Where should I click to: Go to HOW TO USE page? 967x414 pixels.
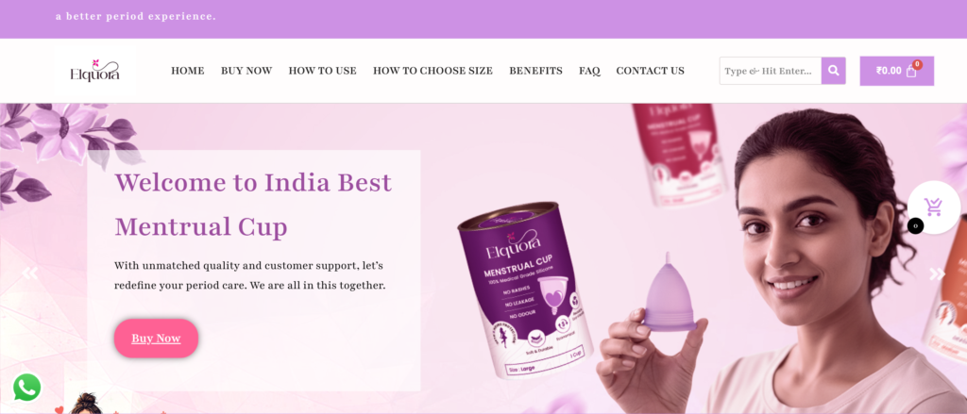(323, 71)
